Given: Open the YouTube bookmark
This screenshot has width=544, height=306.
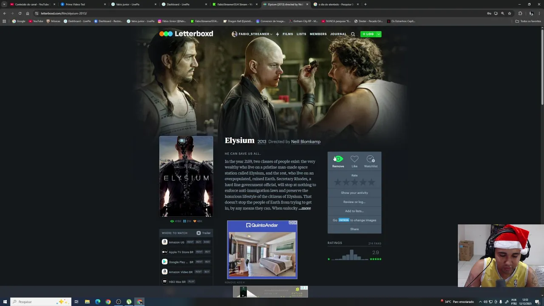Looking at the screenshot, I should point(36,21).
